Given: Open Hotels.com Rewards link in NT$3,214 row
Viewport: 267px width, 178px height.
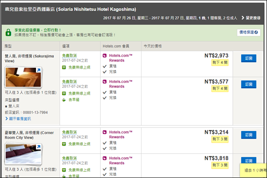Looking at the screenshot, I should pos(121,135).
